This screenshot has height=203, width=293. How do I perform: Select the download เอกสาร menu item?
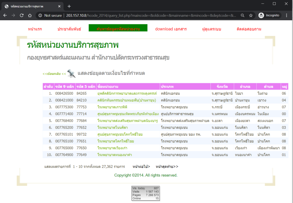pyautogui.click(x=171, y=29)
